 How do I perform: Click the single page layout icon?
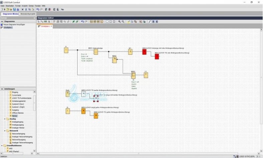pos(107,22)
